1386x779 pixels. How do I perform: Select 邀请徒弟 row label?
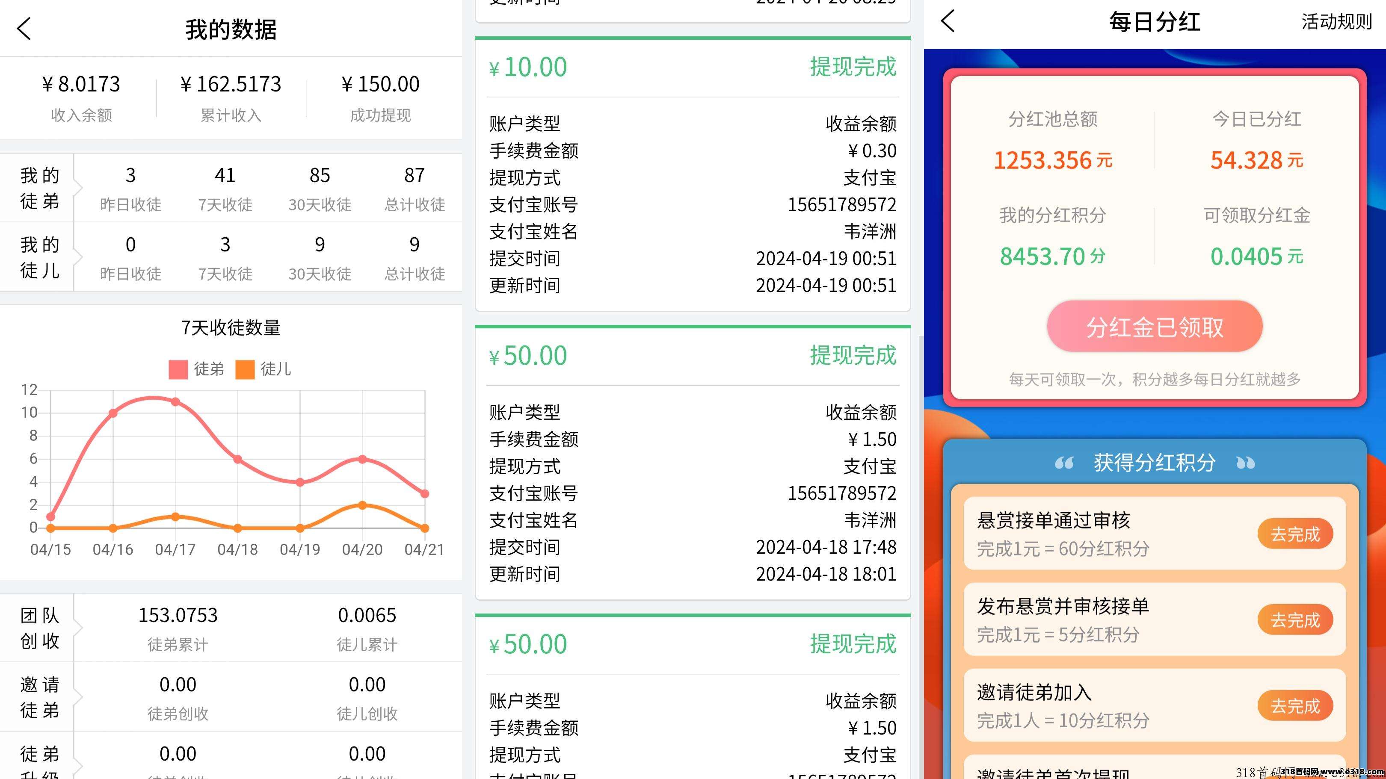[x=39, y=697]
